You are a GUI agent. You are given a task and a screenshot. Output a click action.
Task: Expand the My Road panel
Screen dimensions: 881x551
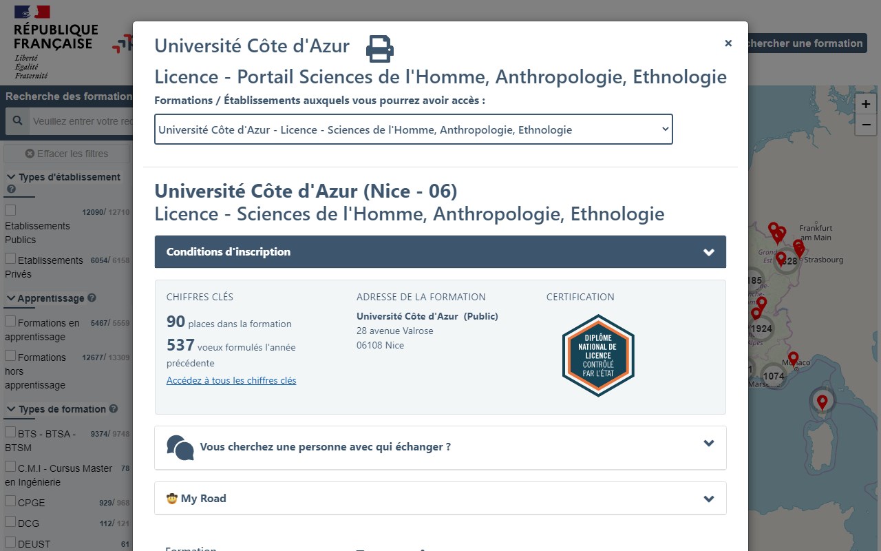[x=440, y=499]
